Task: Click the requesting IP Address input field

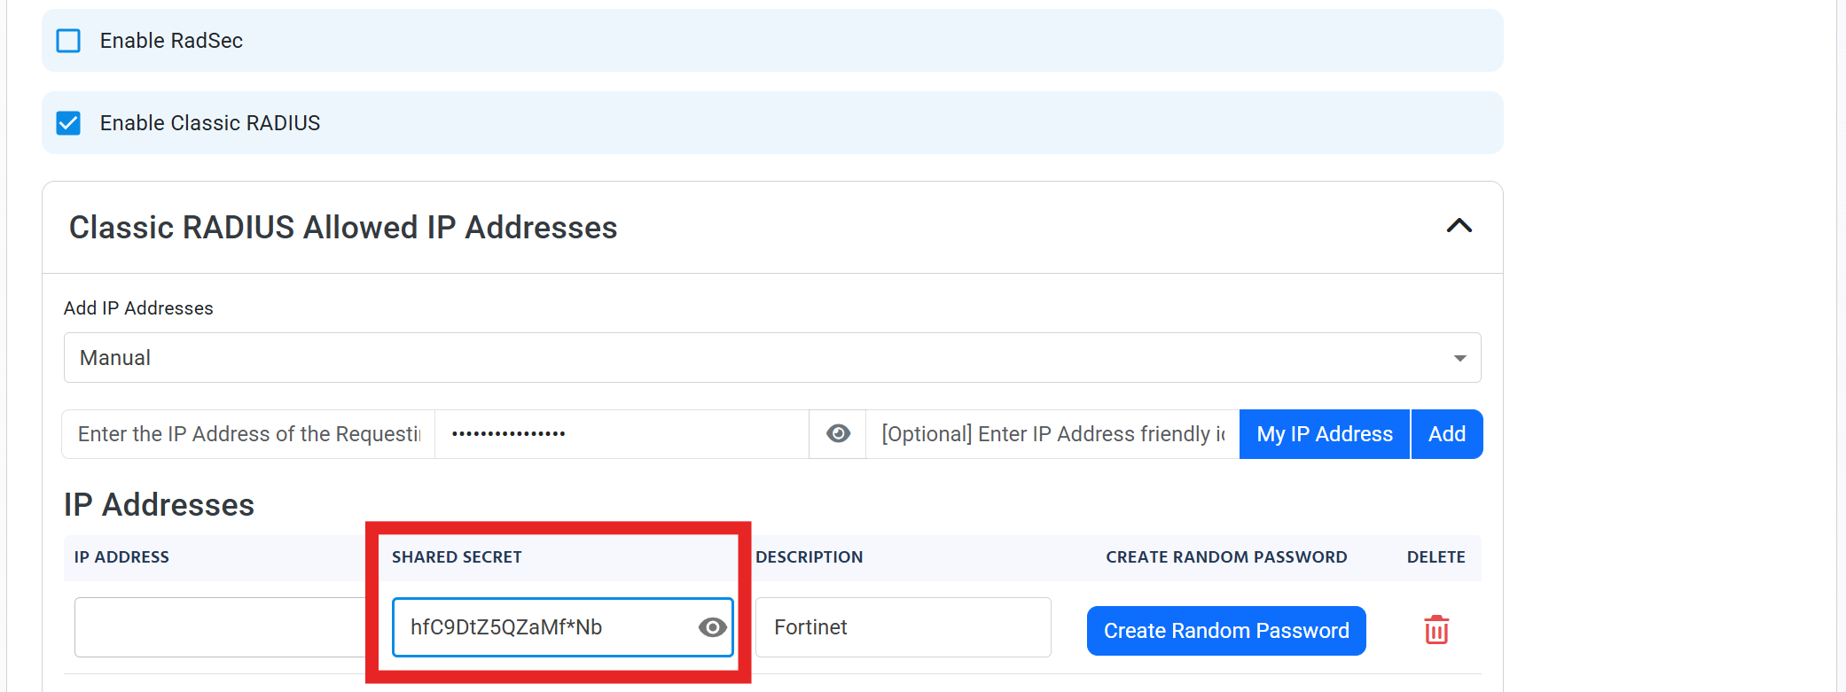Action: [246, 433]
